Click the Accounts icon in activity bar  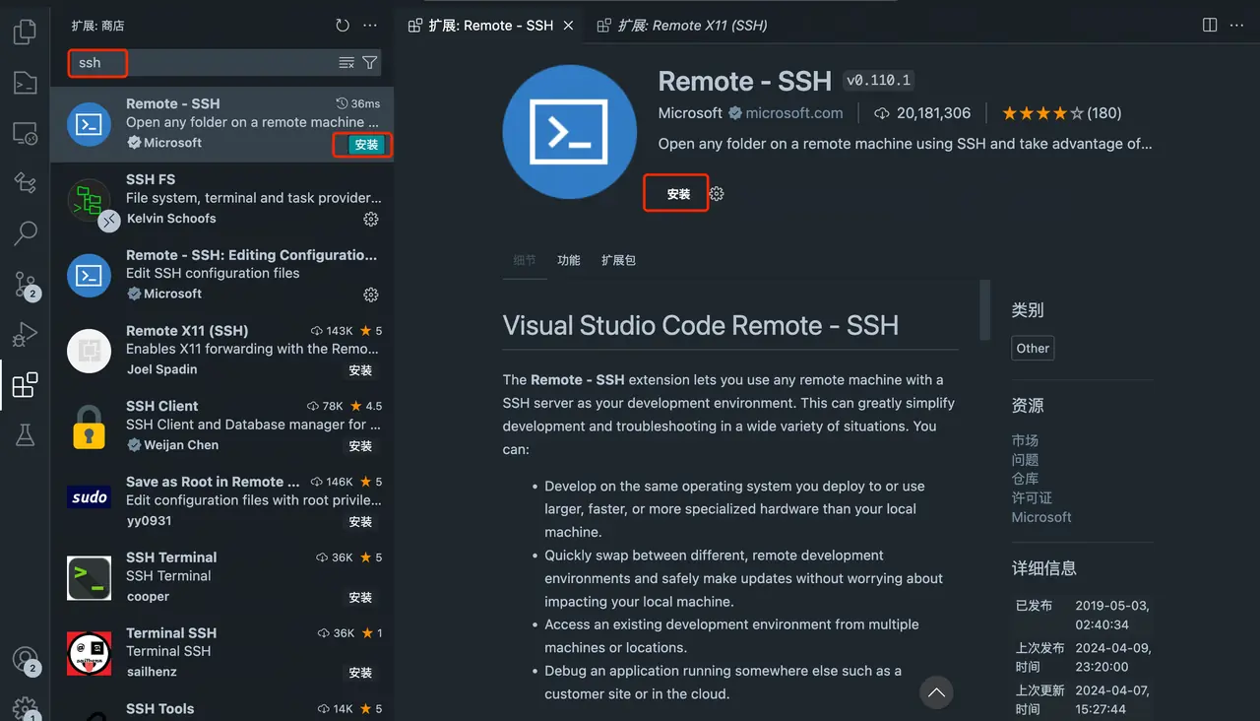(25, 660)
